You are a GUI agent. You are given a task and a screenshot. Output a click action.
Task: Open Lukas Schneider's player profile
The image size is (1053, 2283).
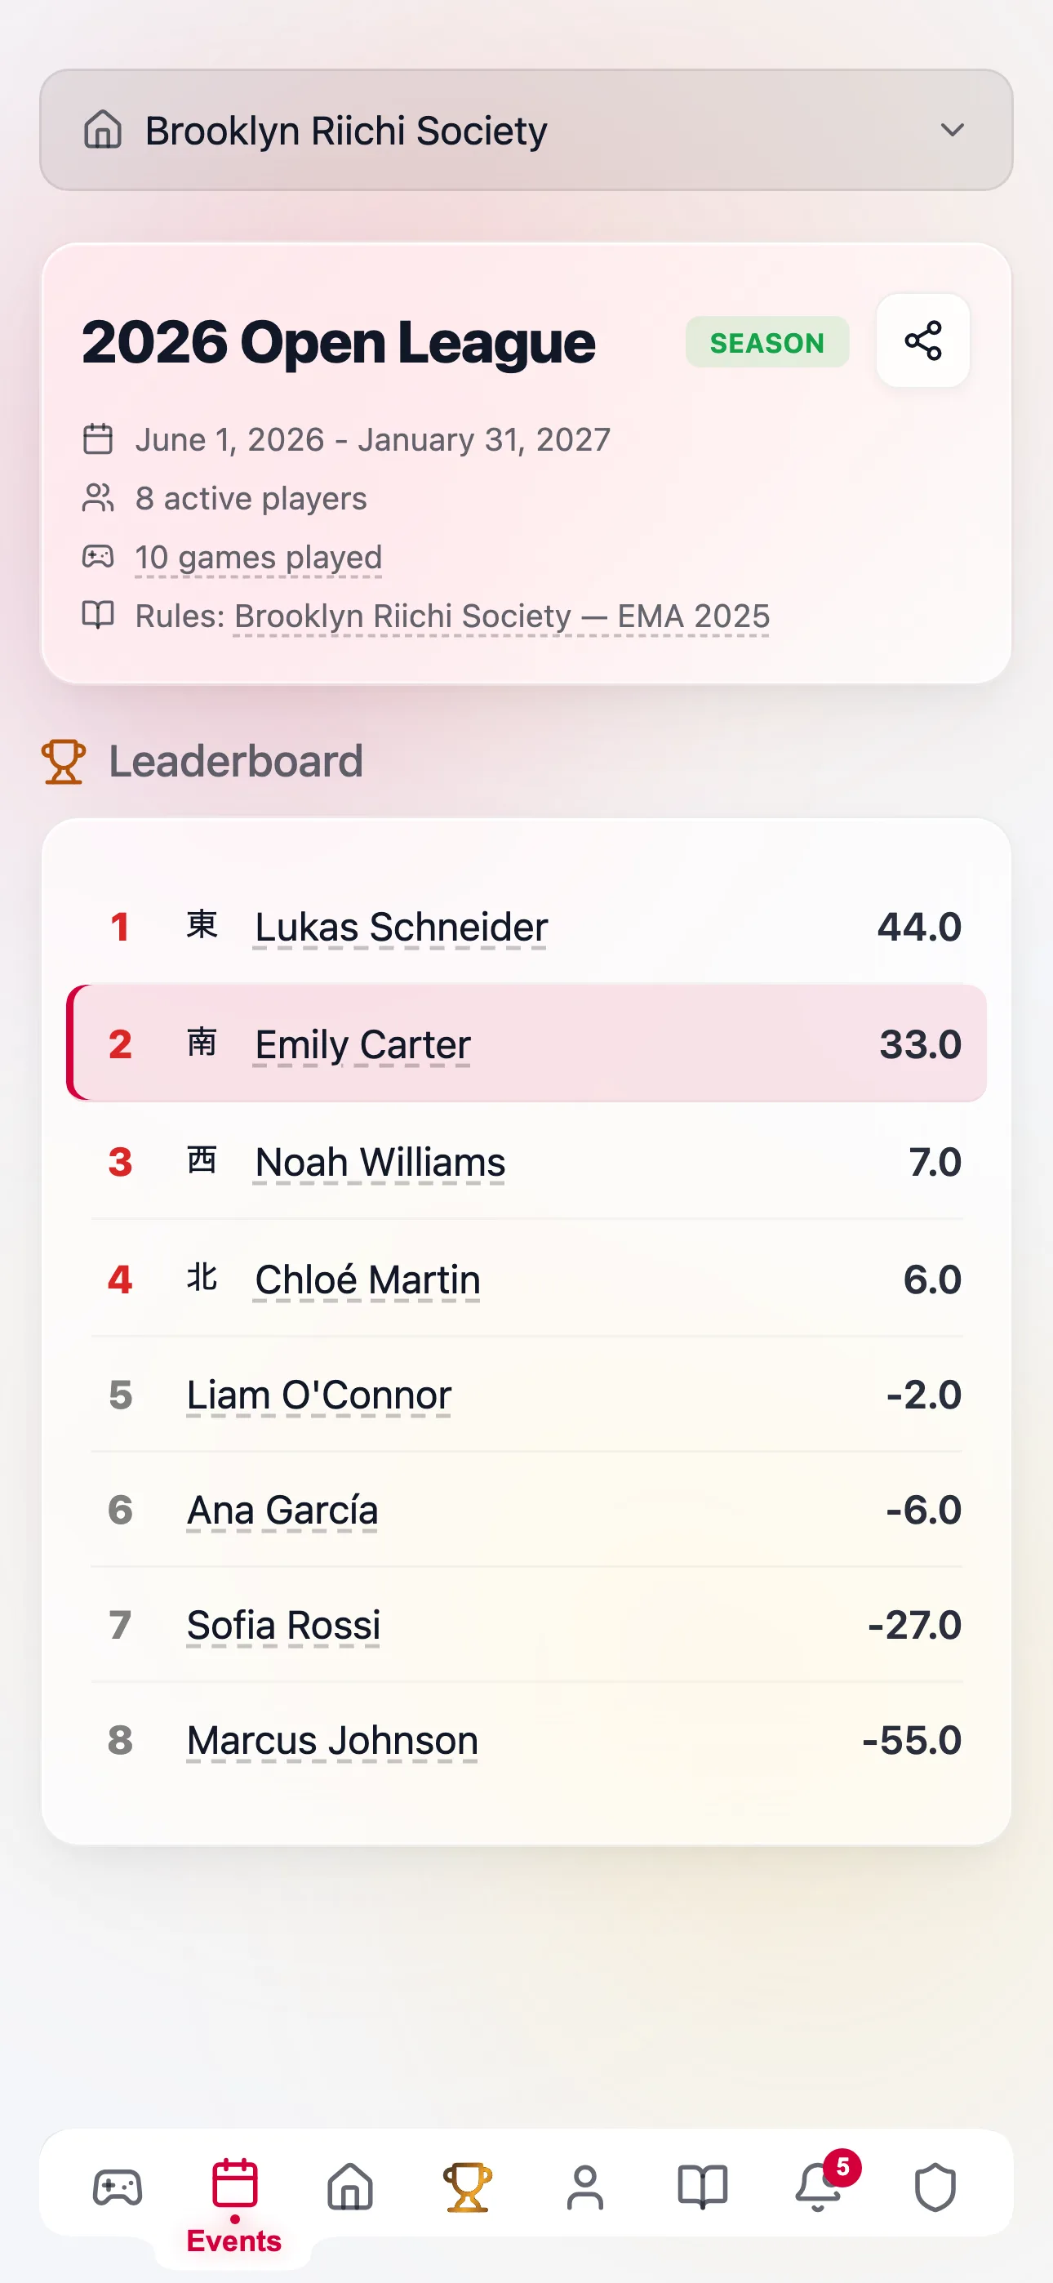[401, 927]
